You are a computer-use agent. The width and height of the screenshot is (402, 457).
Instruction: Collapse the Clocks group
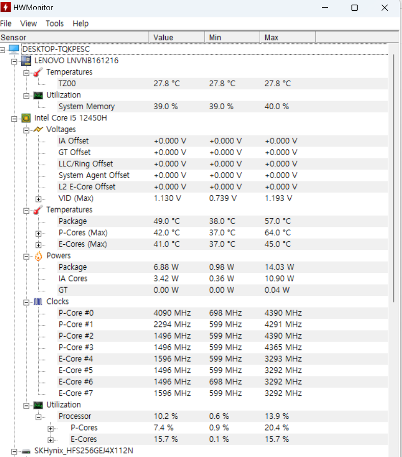coord(26,302)
